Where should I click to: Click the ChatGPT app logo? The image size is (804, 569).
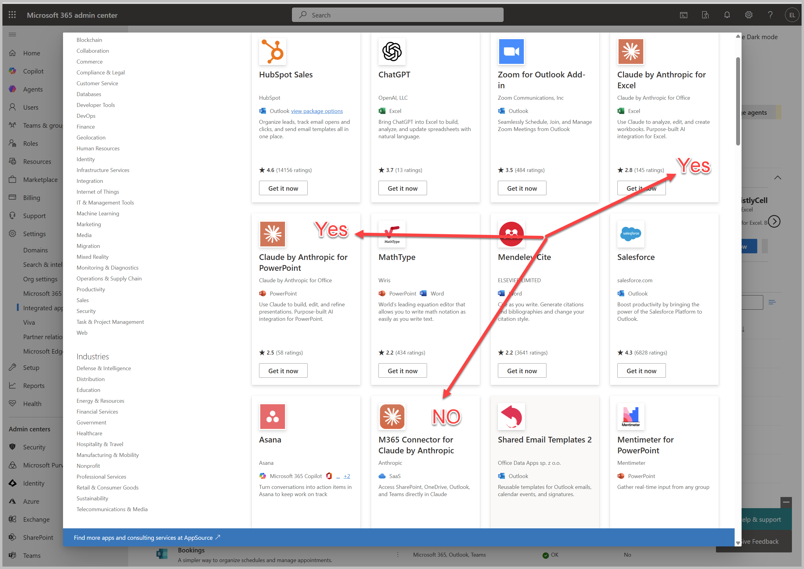coord(392,52)
